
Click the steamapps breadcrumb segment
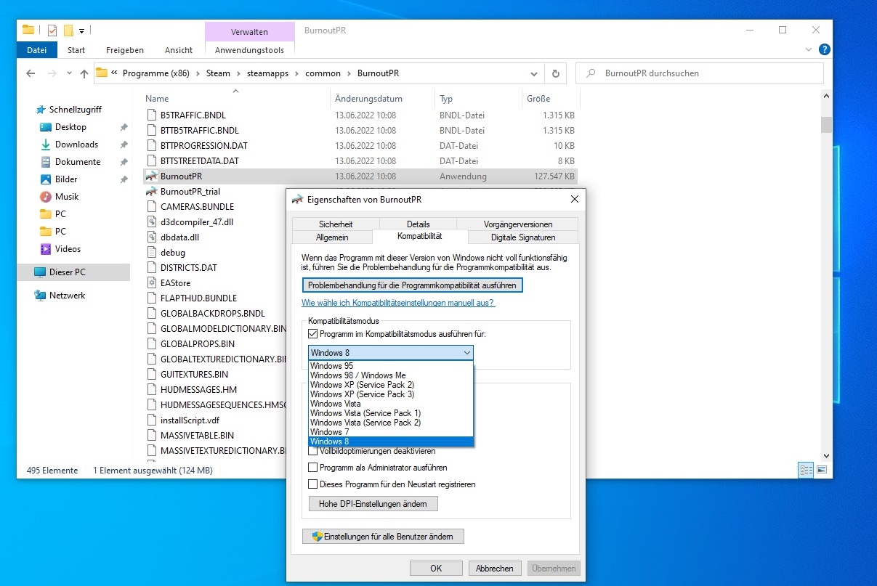[267, 73]
